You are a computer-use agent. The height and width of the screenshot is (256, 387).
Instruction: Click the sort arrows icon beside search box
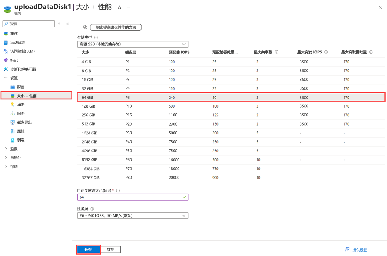tap(59, 24)
